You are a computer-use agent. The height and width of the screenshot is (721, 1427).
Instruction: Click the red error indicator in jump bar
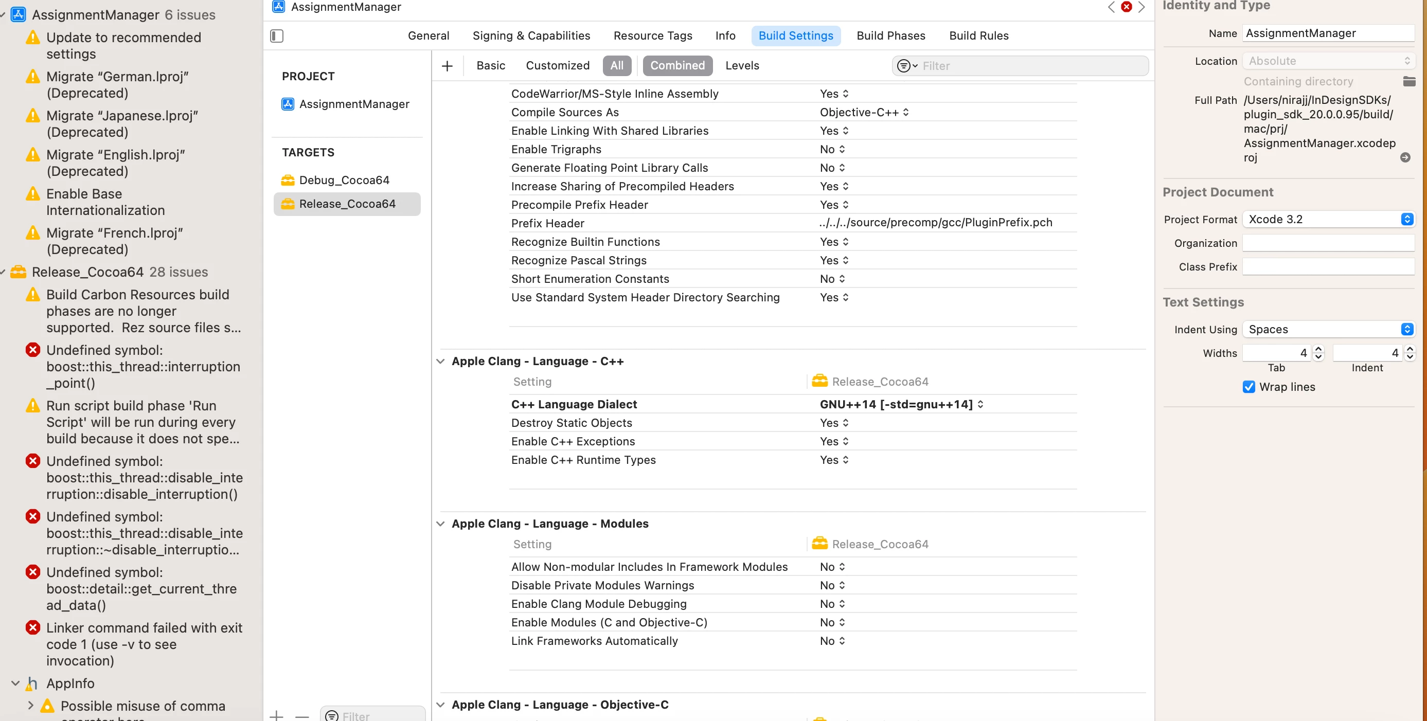[1126, 7]
